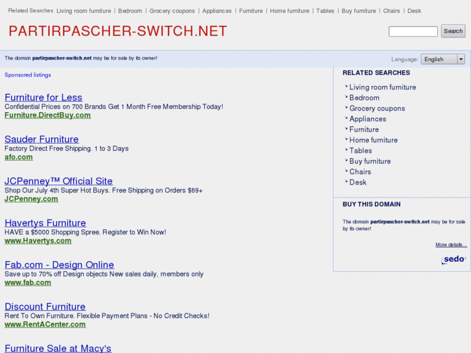Click arrow bullet beside sidebar Tables
This screenshot has width=471, height=353.
point(346,150)
